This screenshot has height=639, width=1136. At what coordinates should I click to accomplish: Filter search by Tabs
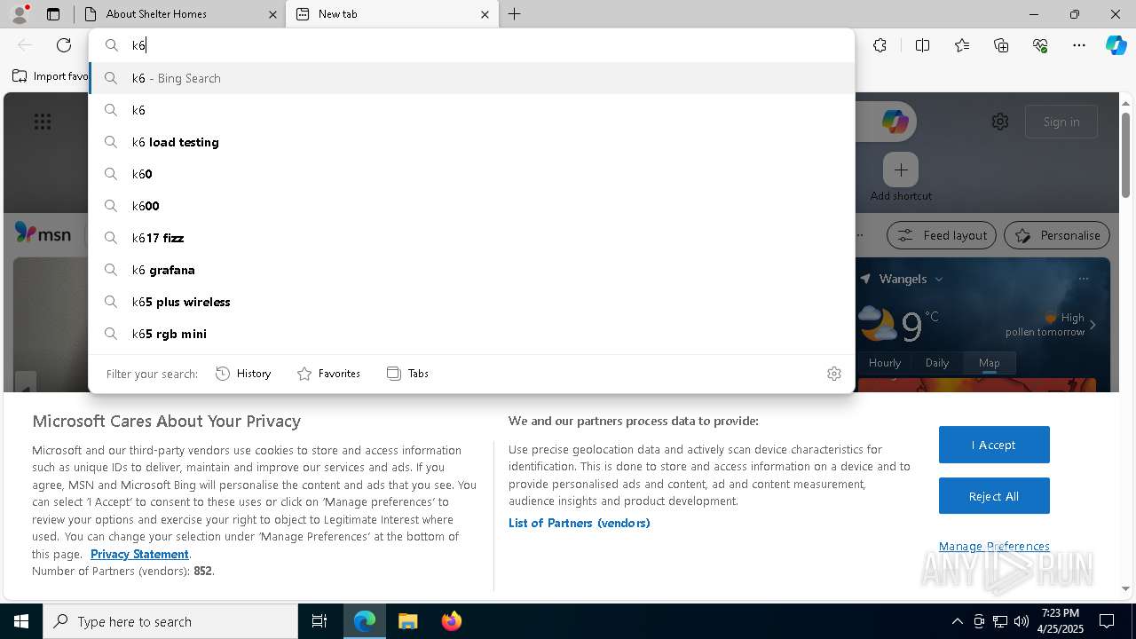(408, 374)
